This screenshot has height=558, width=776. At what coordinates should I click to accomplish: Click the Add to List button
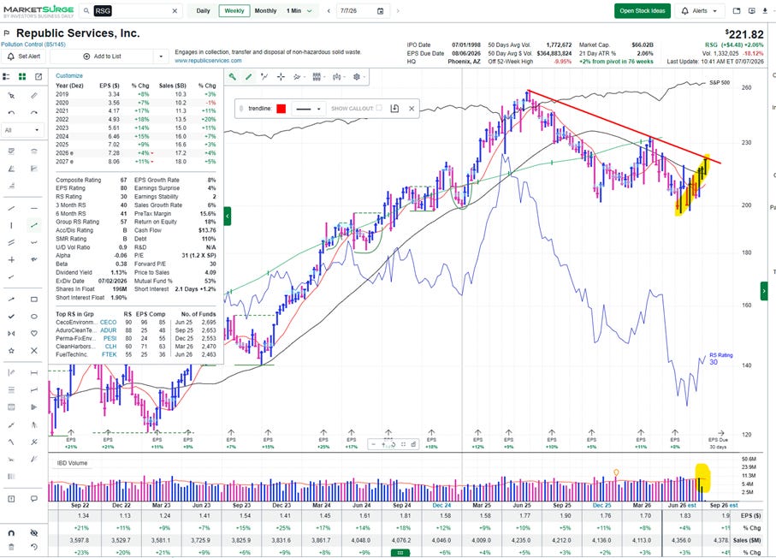[102, 56]
